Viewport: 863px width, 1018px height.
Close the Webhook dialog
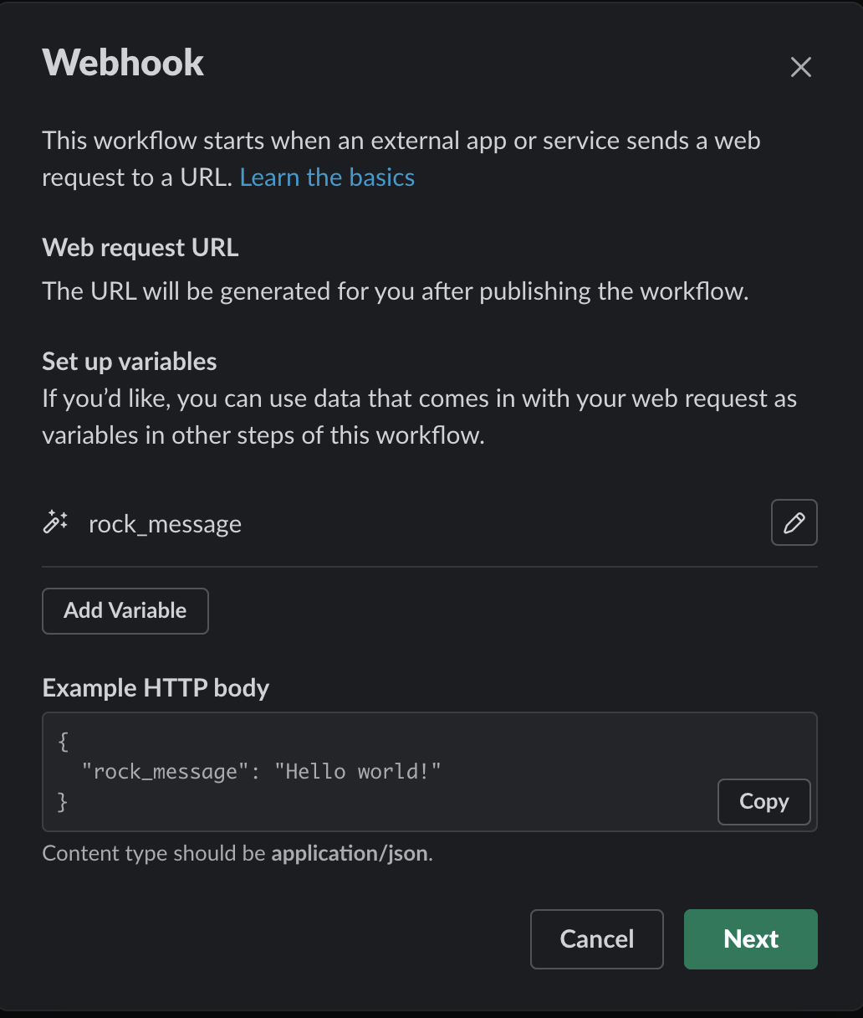[x=801, y=67]
